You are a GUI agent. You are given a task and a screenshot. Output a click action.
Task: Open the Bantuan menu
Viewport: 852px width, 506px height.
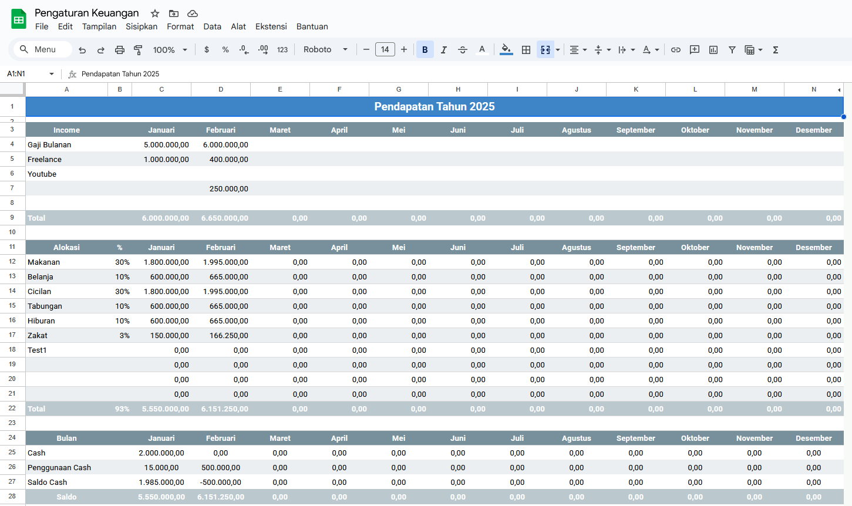[312, 26]
